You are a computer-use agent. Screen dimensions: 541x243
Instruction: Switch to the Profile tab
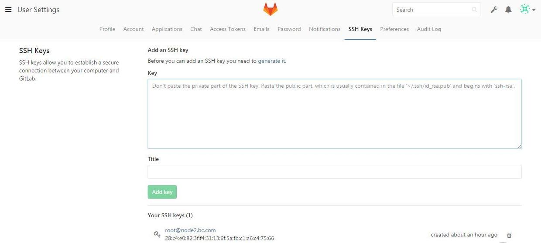coord(107,29)
